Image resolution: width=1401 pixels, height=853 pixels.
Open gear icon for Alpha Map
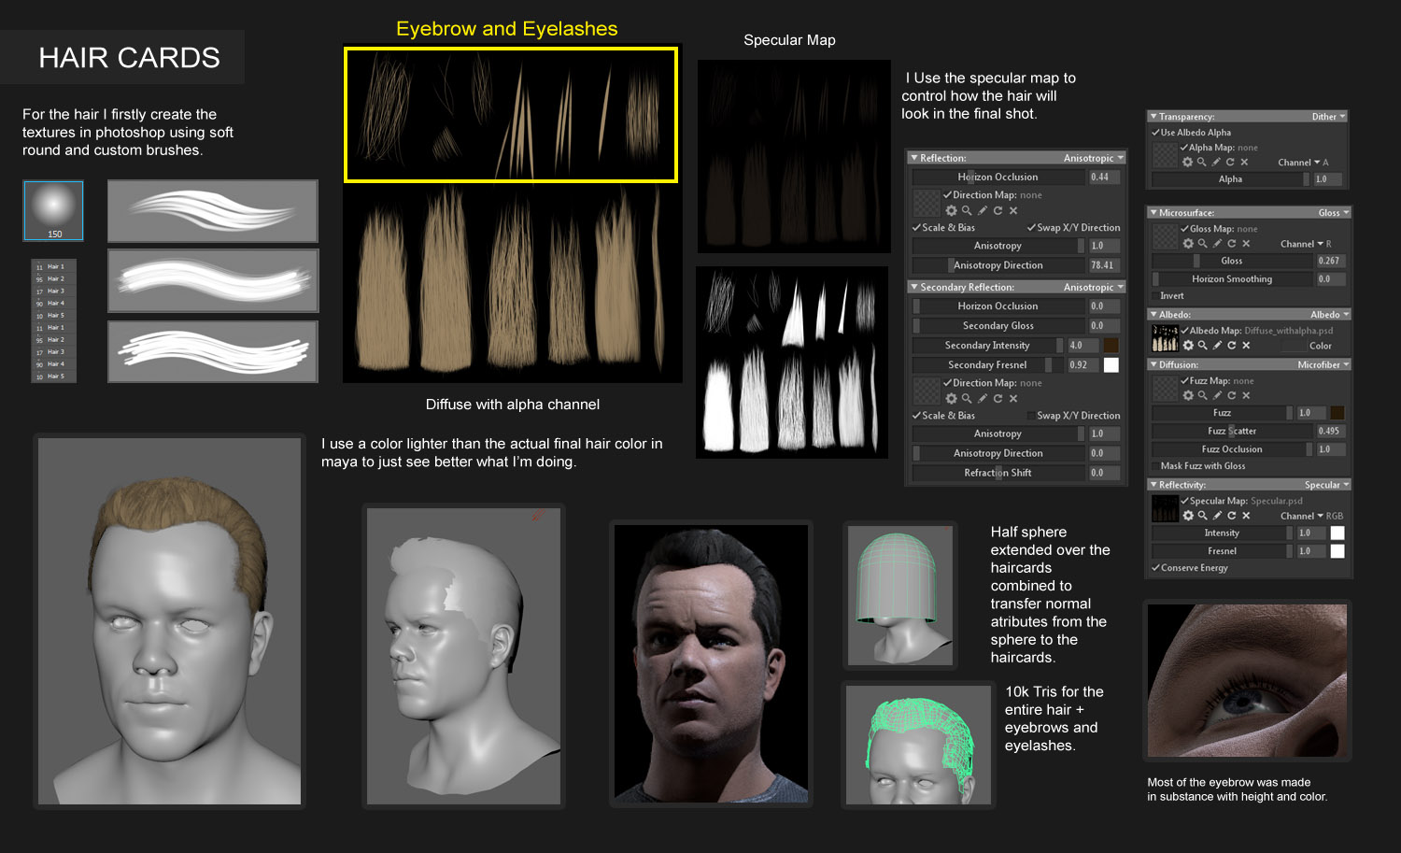pos(1187,162)
